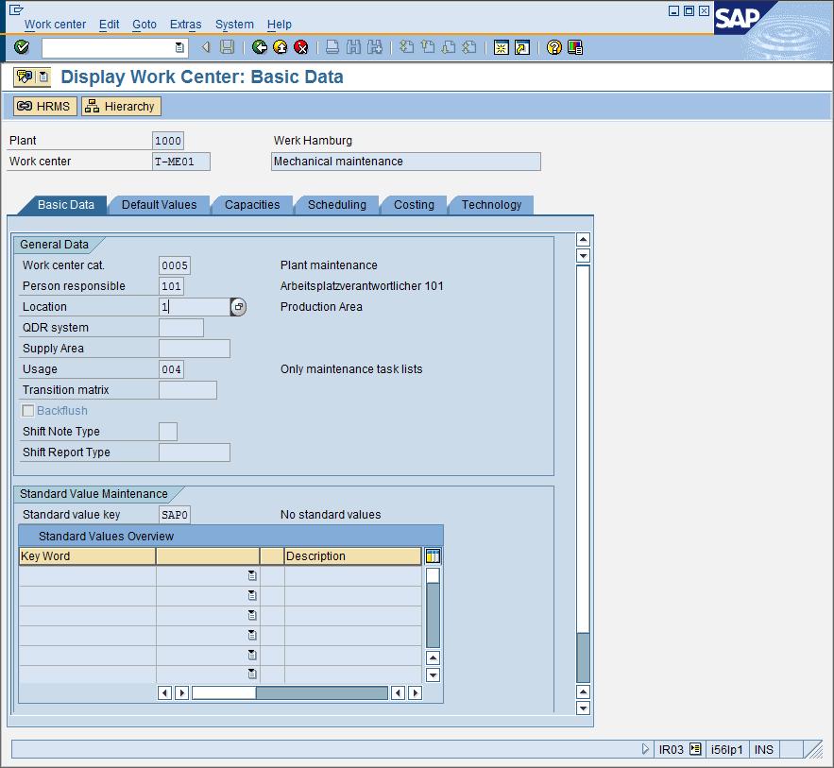Image resolution: width=834 pixels, height=768 pixels.
Task: Click the red Cancel icon
Action: (x=301, y=47)
